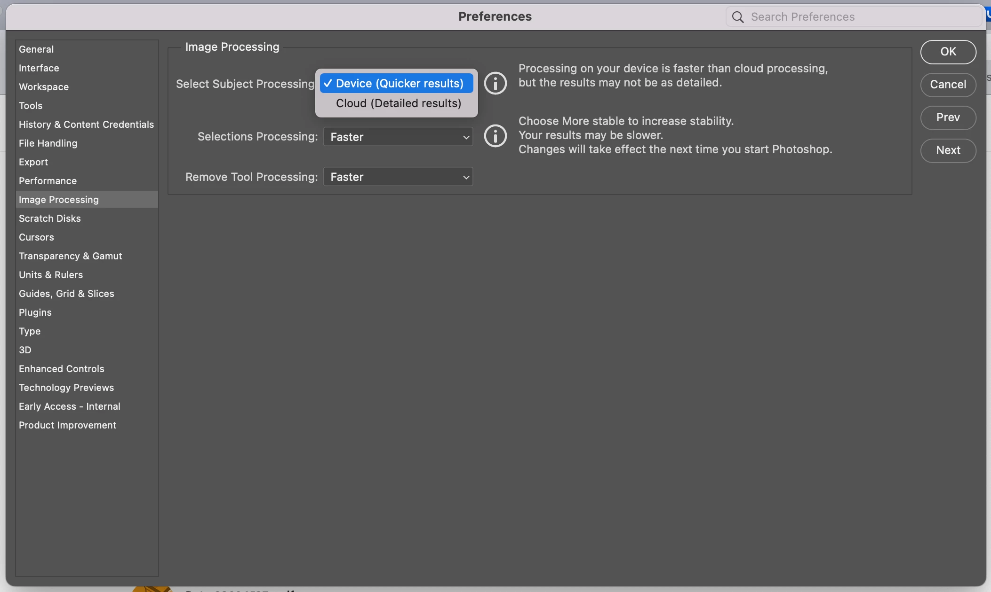Switch to Scratch Disks category

click(x=49, y=218)
